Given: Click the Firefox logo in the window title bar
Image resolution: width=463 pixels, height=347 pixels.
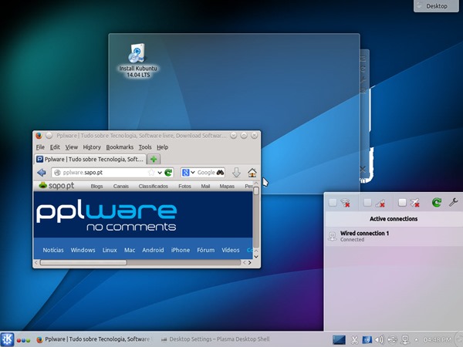Looking at the screenshot, I should (39, 136).
